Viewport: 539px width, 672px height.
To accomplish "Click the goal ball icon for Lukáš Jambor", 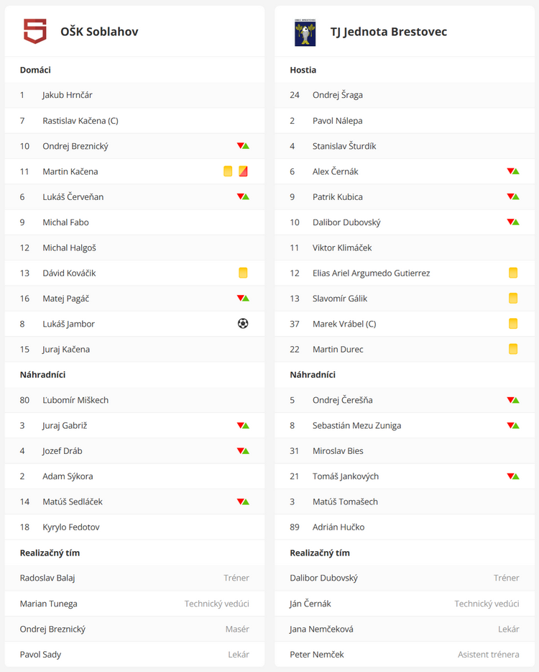I will coord(243,324).
